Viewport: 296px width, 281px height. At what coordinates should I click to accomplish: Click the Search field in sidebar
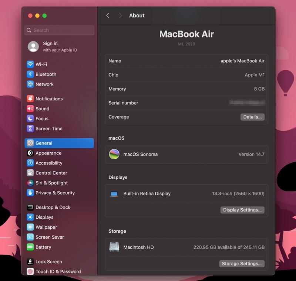click(59, 30)
